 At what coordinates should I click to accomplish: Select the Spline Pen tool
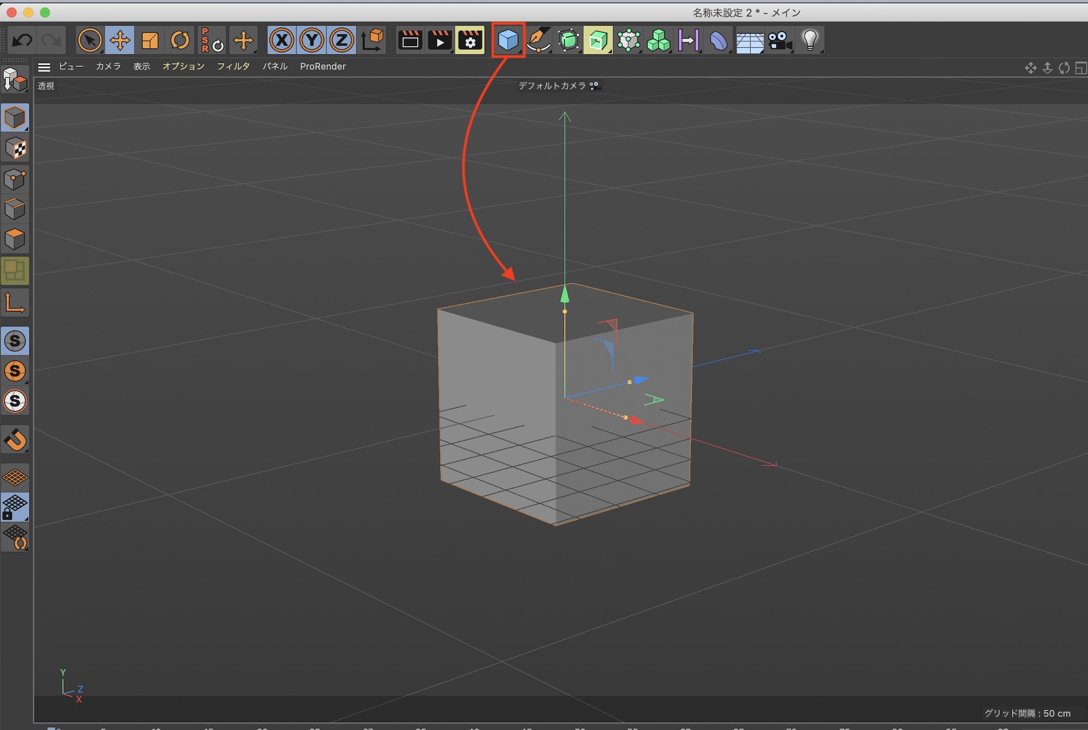click(538, 40)
